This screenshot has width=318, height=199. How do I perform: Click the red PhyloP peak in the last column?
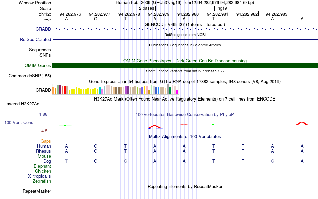tap(302, 123)
